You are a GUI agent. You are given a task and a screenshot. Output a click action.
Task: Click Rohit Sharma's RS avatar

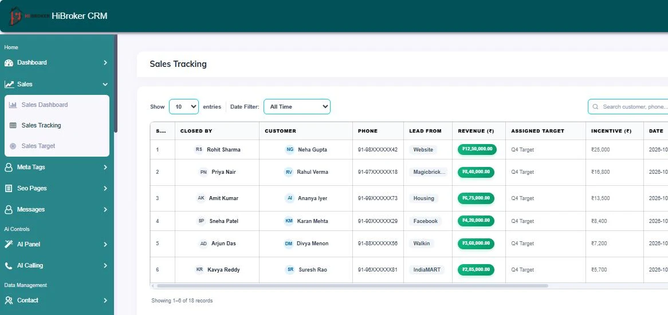click(x=199, y=150)
